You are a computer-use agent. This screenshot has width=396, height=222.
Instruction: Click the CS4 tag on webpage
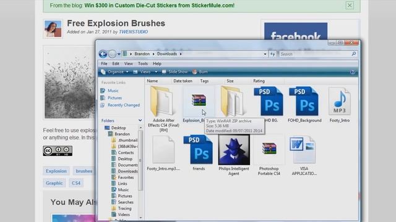(76, 183)
